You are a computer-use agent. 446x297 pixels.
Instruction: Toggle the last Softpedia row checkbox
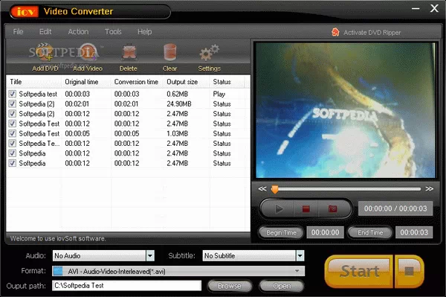pyautogui.click(x=12, y=163)
